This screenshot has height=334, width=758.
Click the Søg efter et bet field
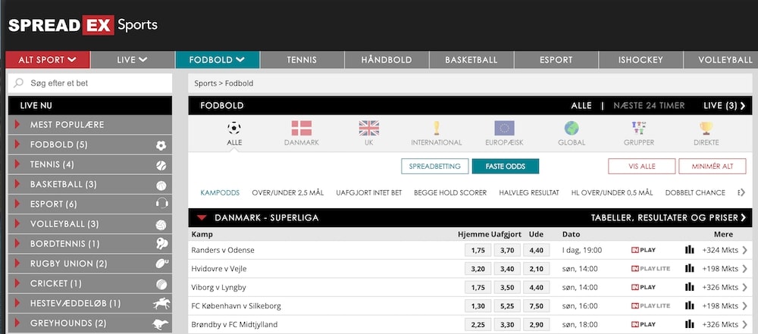click(x=90, y=83)
